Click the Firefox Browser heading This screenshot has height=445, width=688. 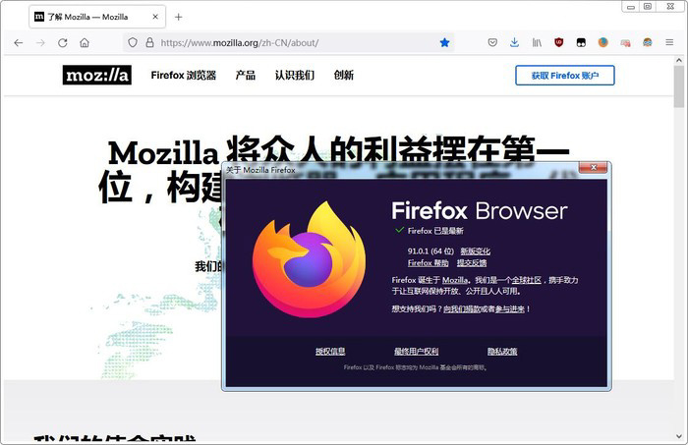tap(480, 211)
